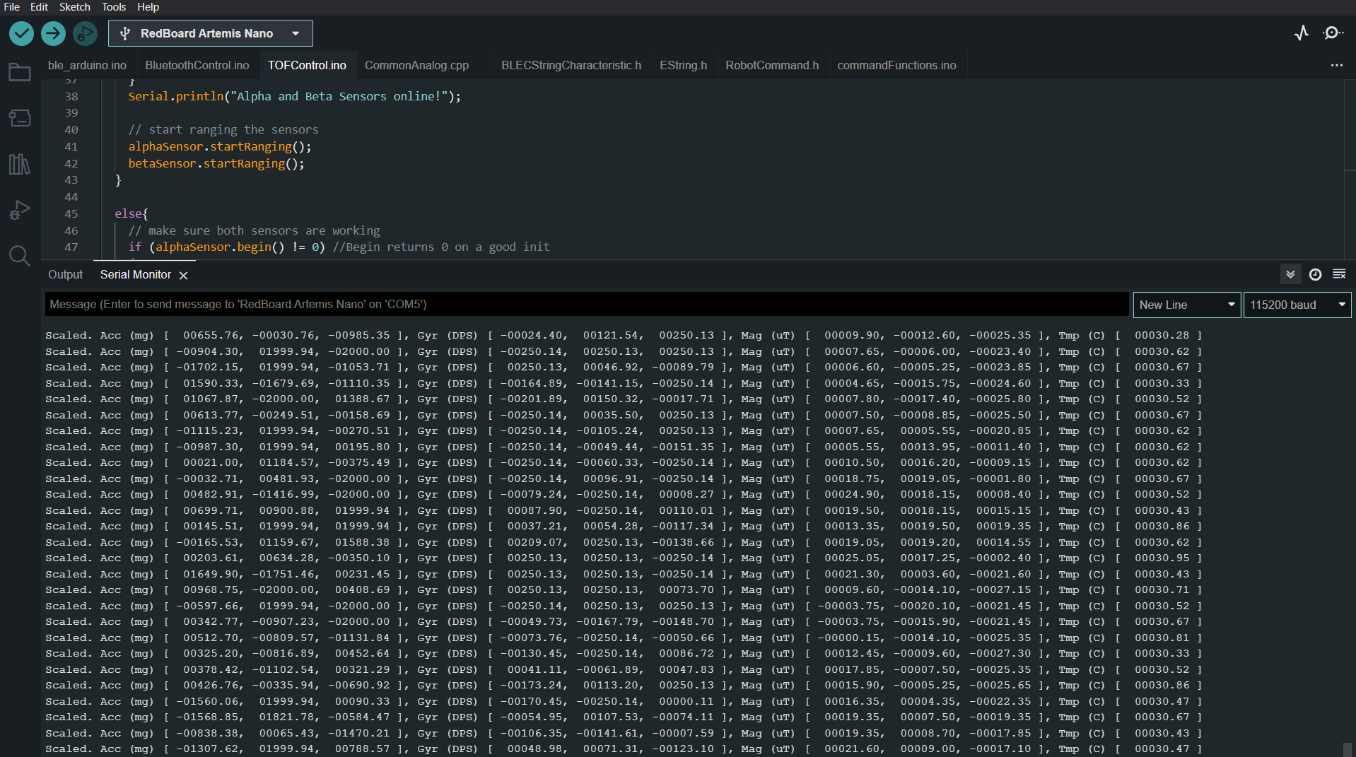Image resolution: width=1356 pixels, height=757 pixels.
Task: Click the betaSensor.startRanging() code line
Action: coord(216,164)
